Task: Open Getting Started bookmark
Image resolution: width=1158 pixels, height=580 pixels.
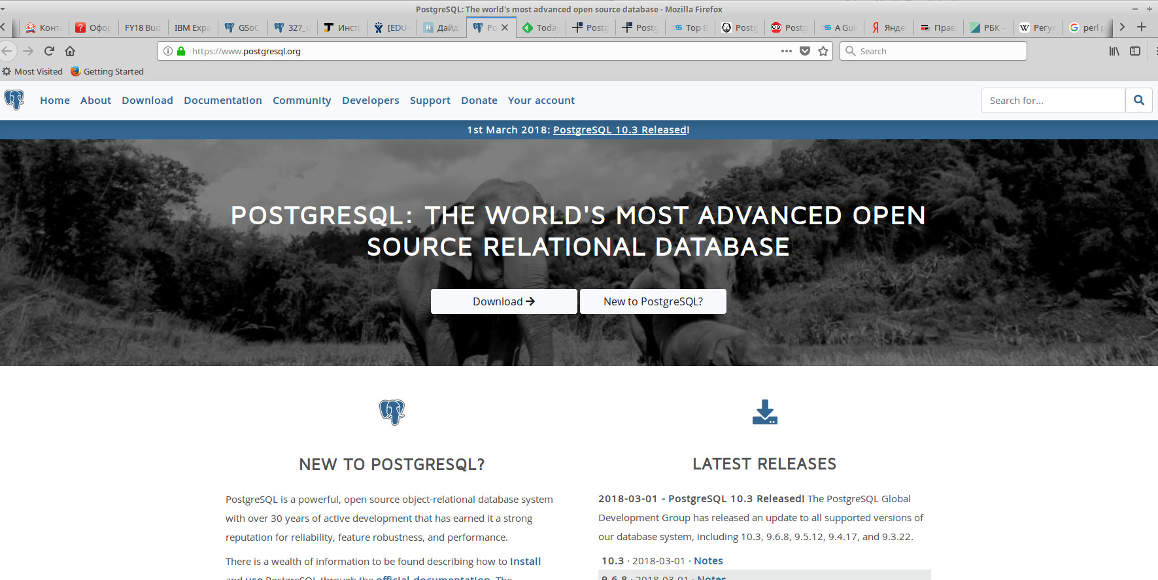Action: pyautogui.click(x=107, y=71)
